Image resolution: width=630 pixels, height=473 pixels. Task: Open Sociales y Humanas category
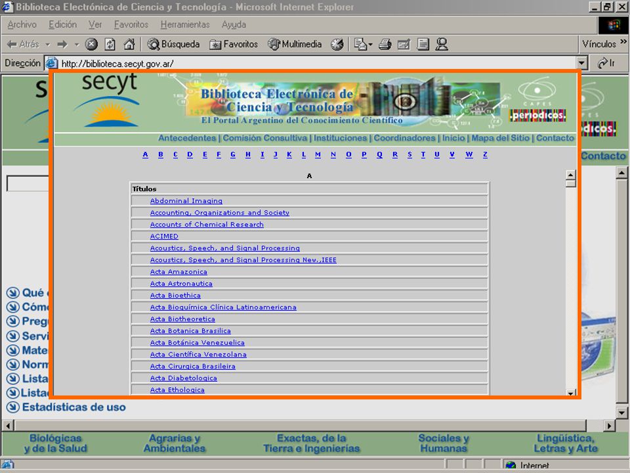444,443
